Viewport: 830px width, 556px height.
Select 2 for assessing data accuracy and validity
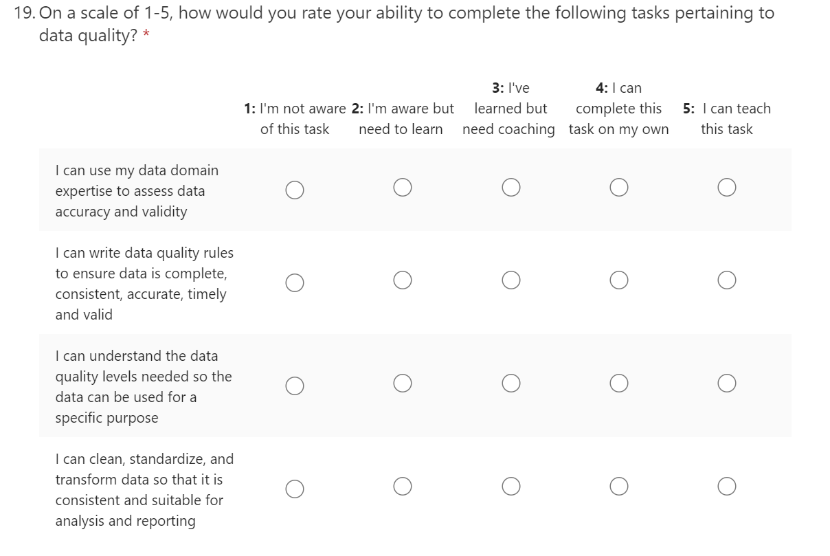[403, 187]
